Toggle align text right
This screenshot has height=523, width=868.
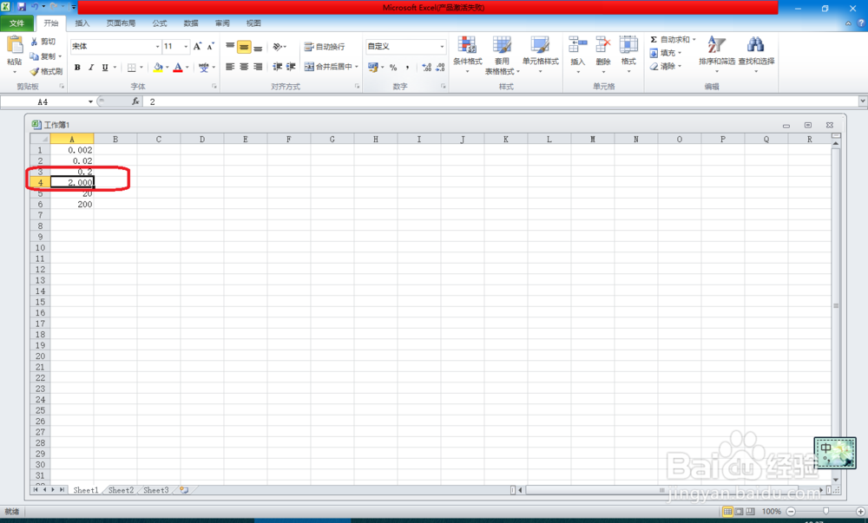[258, 67]
